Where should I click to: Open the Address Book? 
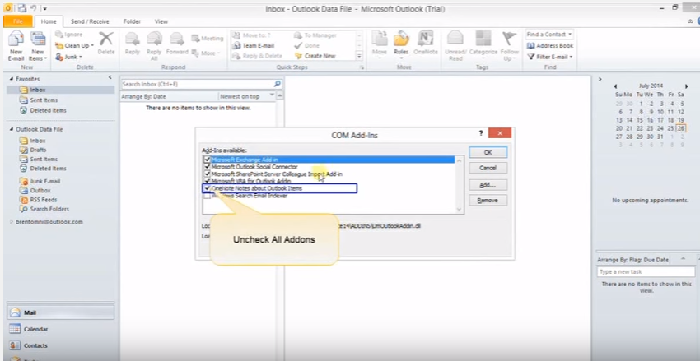549,45
